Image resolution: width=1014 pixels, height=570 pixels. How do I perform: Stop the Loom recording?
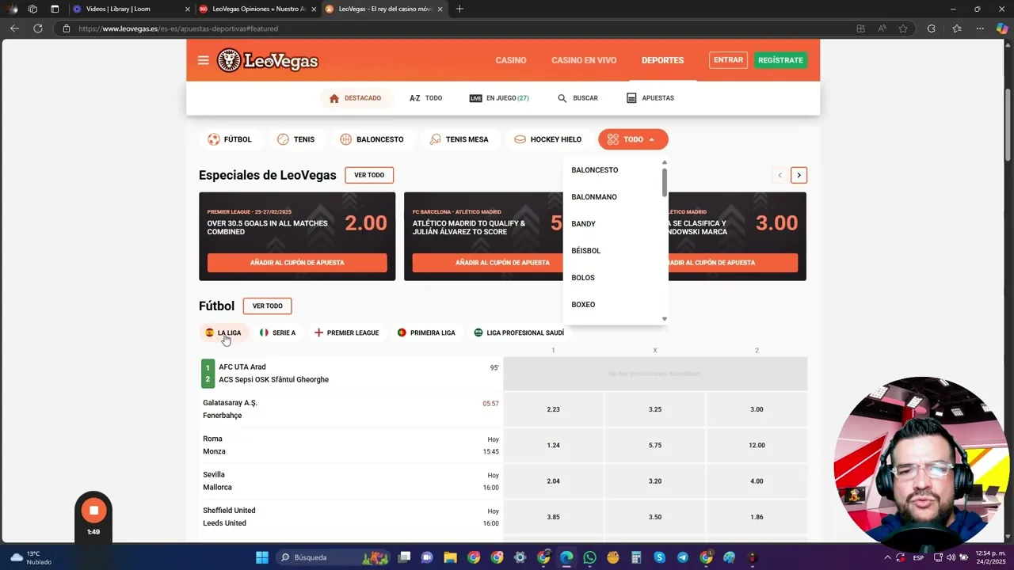point(93,511)
